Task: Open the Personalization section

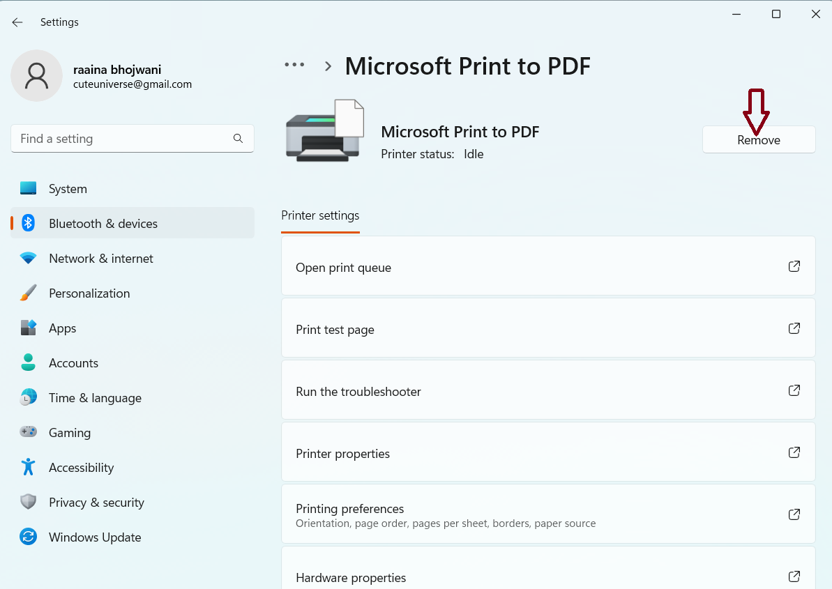Action: [x=89, y=293]
